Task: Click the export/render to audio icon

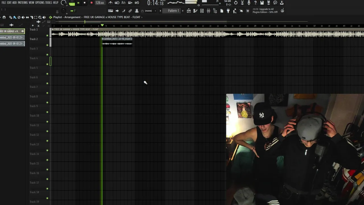Action: tap(268, 3)
